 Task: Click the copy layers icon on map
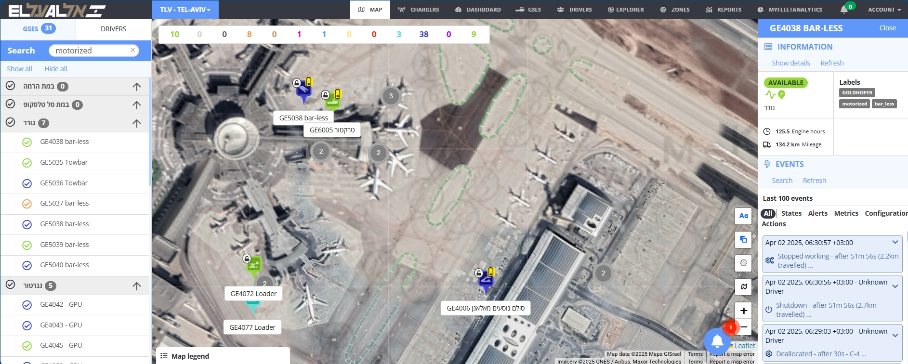pos(743,239)
